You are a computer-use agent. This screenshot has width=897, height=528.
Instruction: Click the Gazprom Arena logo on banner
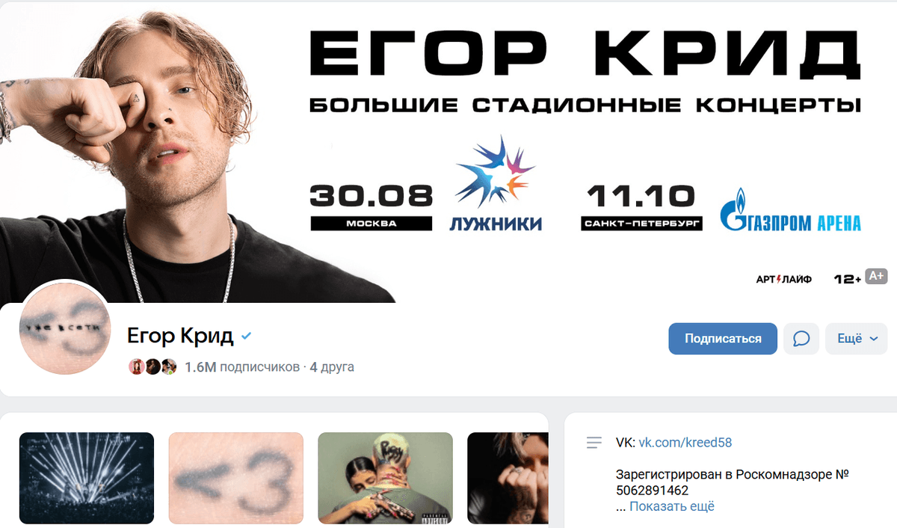[x=790, y=209]
